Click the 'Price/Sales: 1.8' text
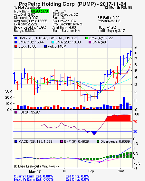Image resolution: width=145 pixels, height=181 pixels. pos(109,21)
